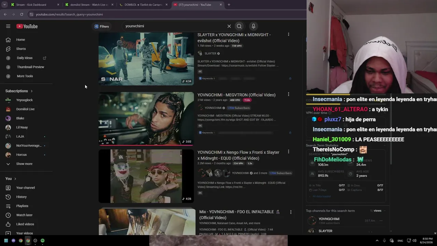Screen dimensions: 437x246
Task: Open the browser tab search dropdown
Action: pyautogui.click(x=5, y=5)
